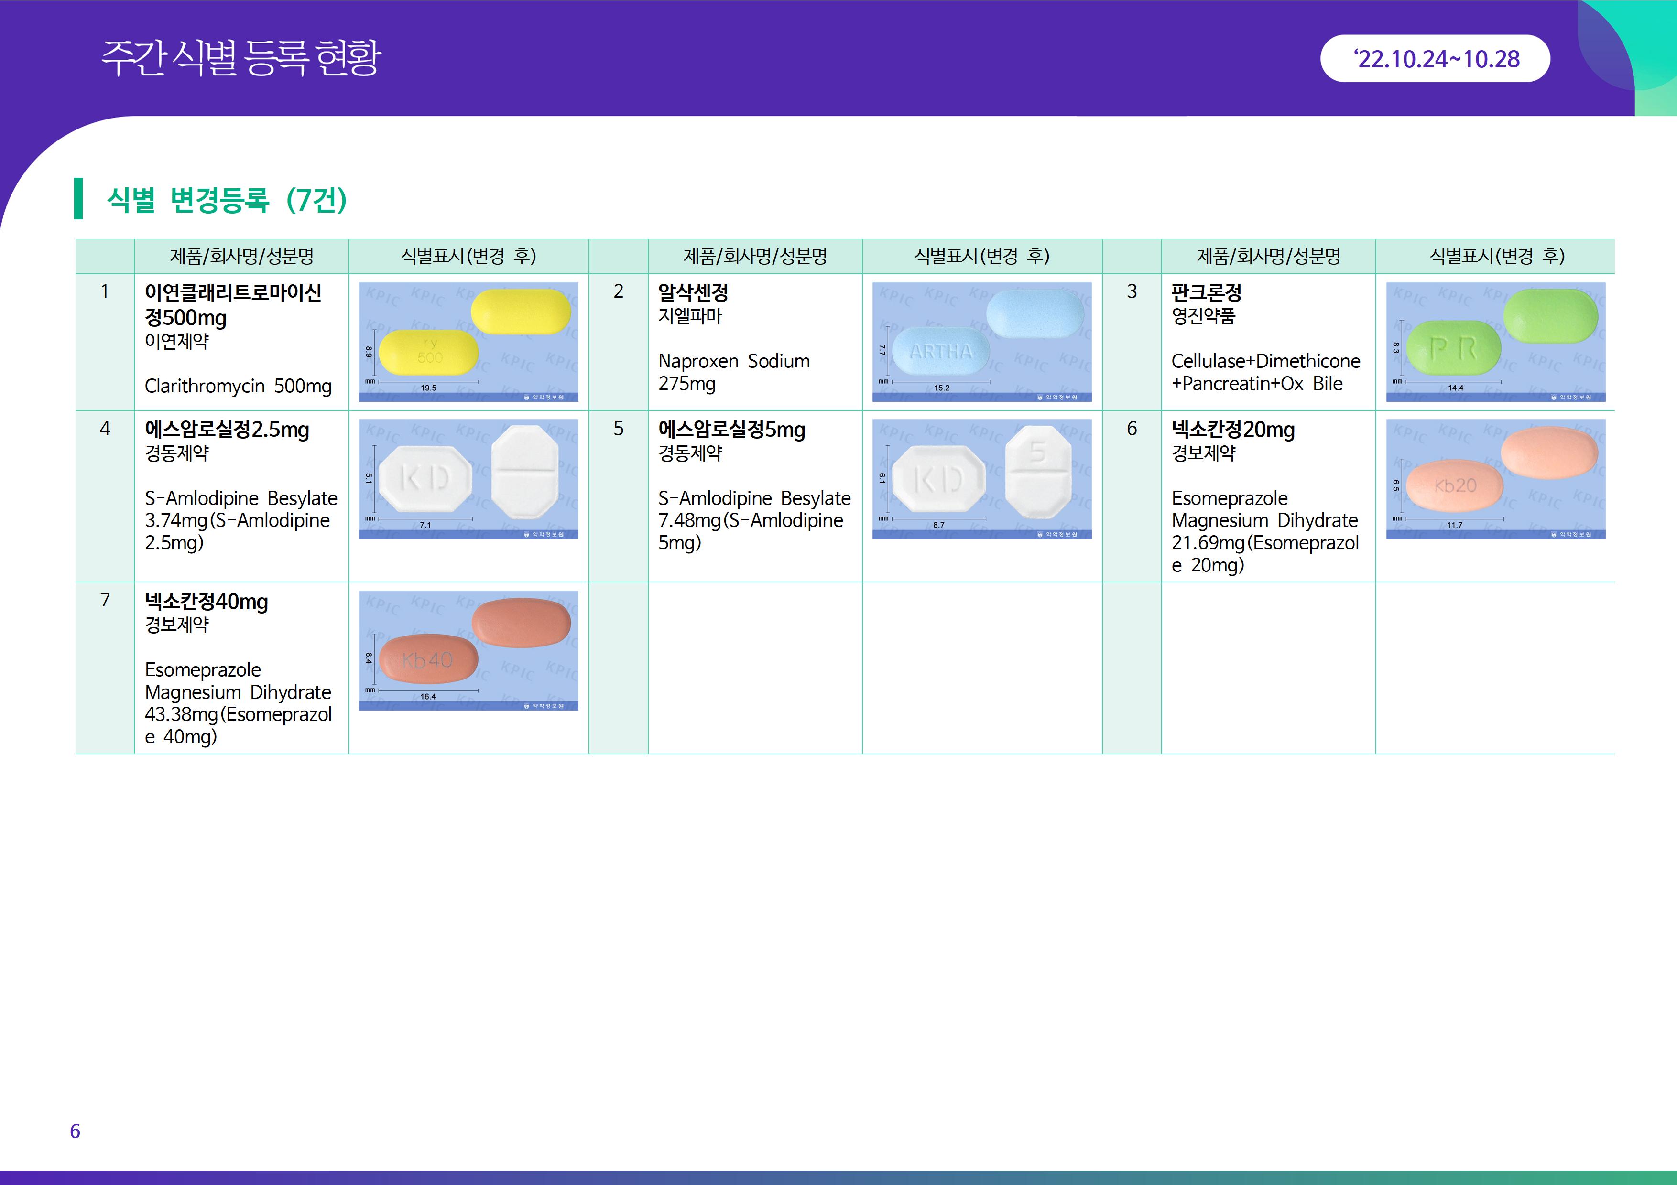The image size is (1677, 1185).
Task: Click product name 에스암로실정5mg
Action: (731, 429)
